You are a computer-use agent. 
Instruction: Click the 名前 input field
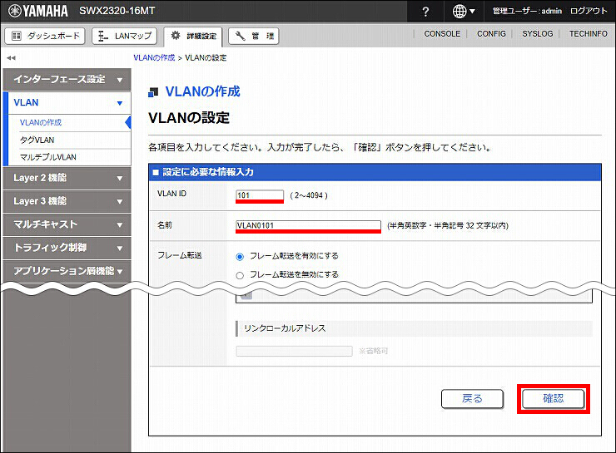tap(308, 225)
